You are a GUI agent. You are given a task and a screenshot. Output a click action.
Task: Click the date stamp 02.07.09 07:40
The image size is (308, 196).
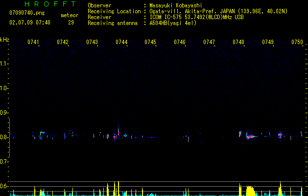[x=30, y=23]
